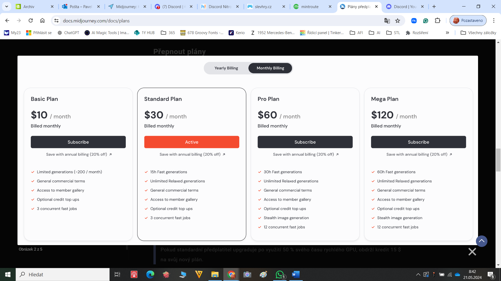Expand the tab search dropdown arrow
This screenshot has width=501, height=281.
[7, 7]
